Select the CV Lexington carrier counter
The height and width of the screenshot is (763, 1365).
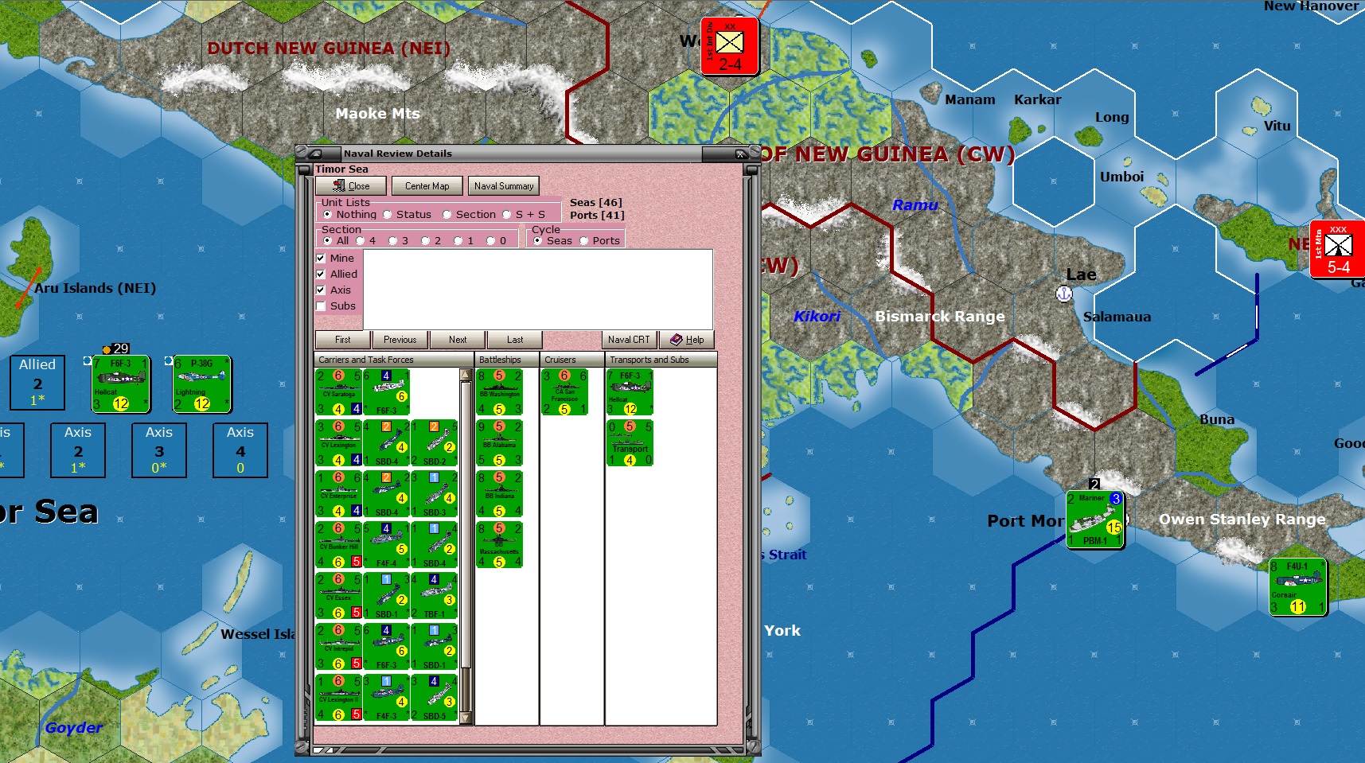click(339, 443)
